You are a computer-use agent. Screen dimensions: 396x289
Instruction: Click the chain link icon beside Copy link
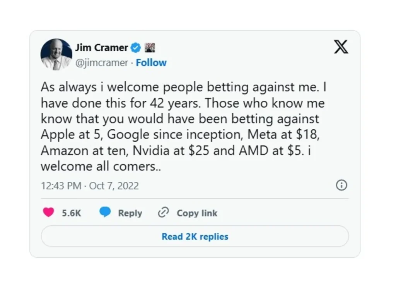pyautogui.click(x=164, y=213)
